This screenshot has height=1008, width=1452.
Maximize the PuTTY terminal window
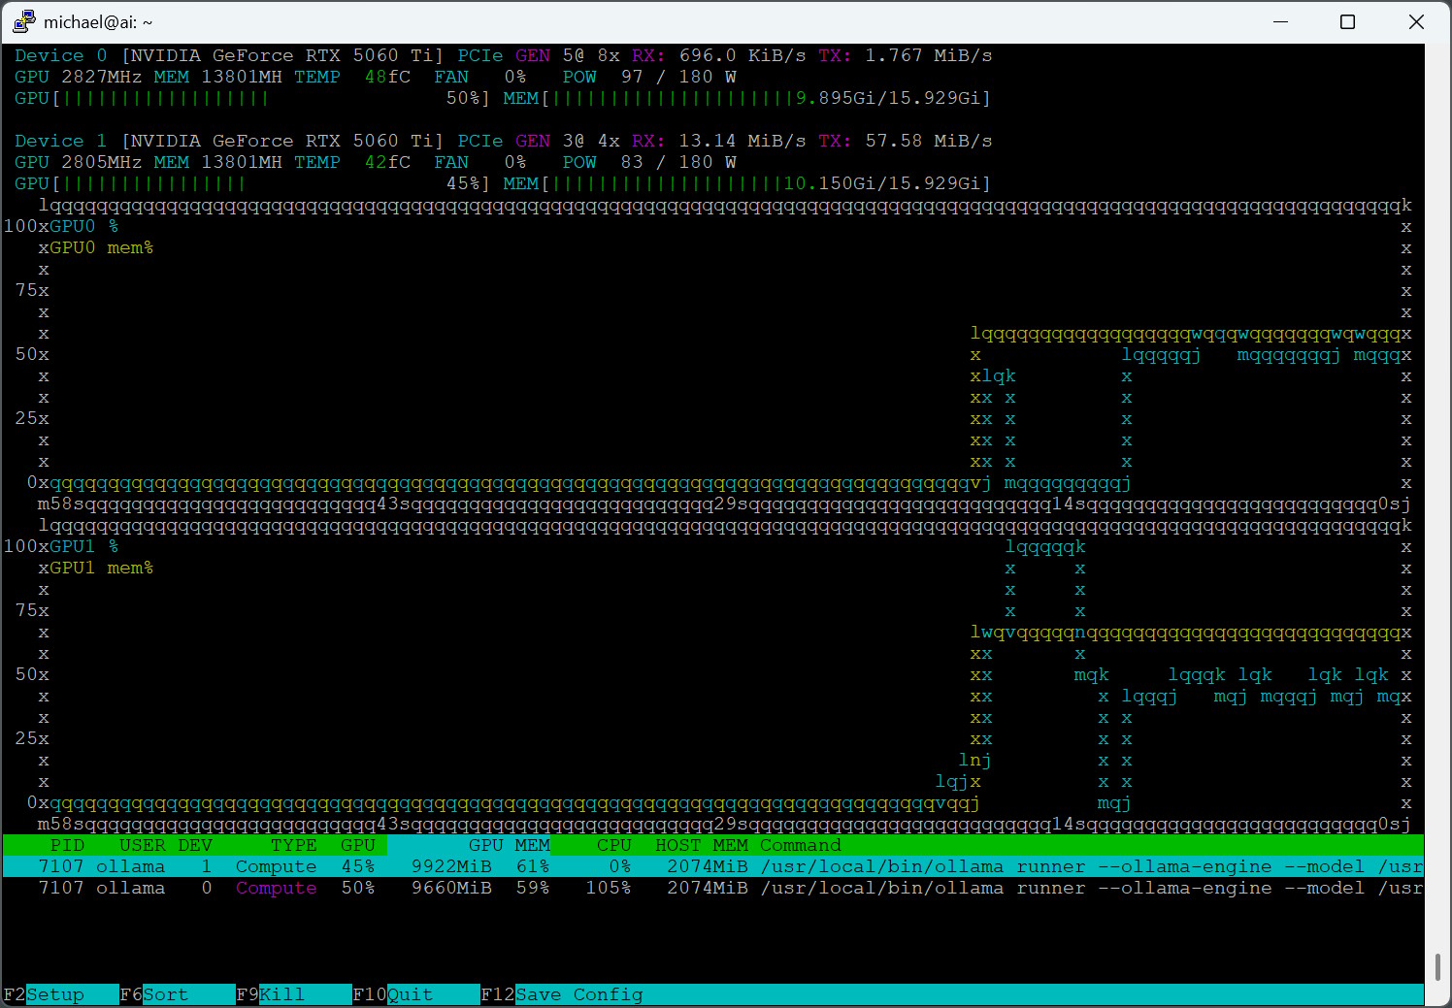1347,21
